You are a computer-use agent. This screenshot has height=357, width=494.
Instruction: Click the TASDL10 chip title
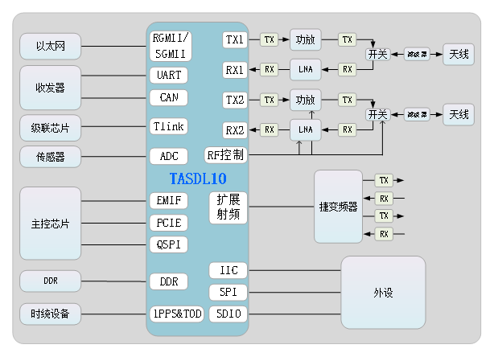pyautogui.click(x=198, y=178)
